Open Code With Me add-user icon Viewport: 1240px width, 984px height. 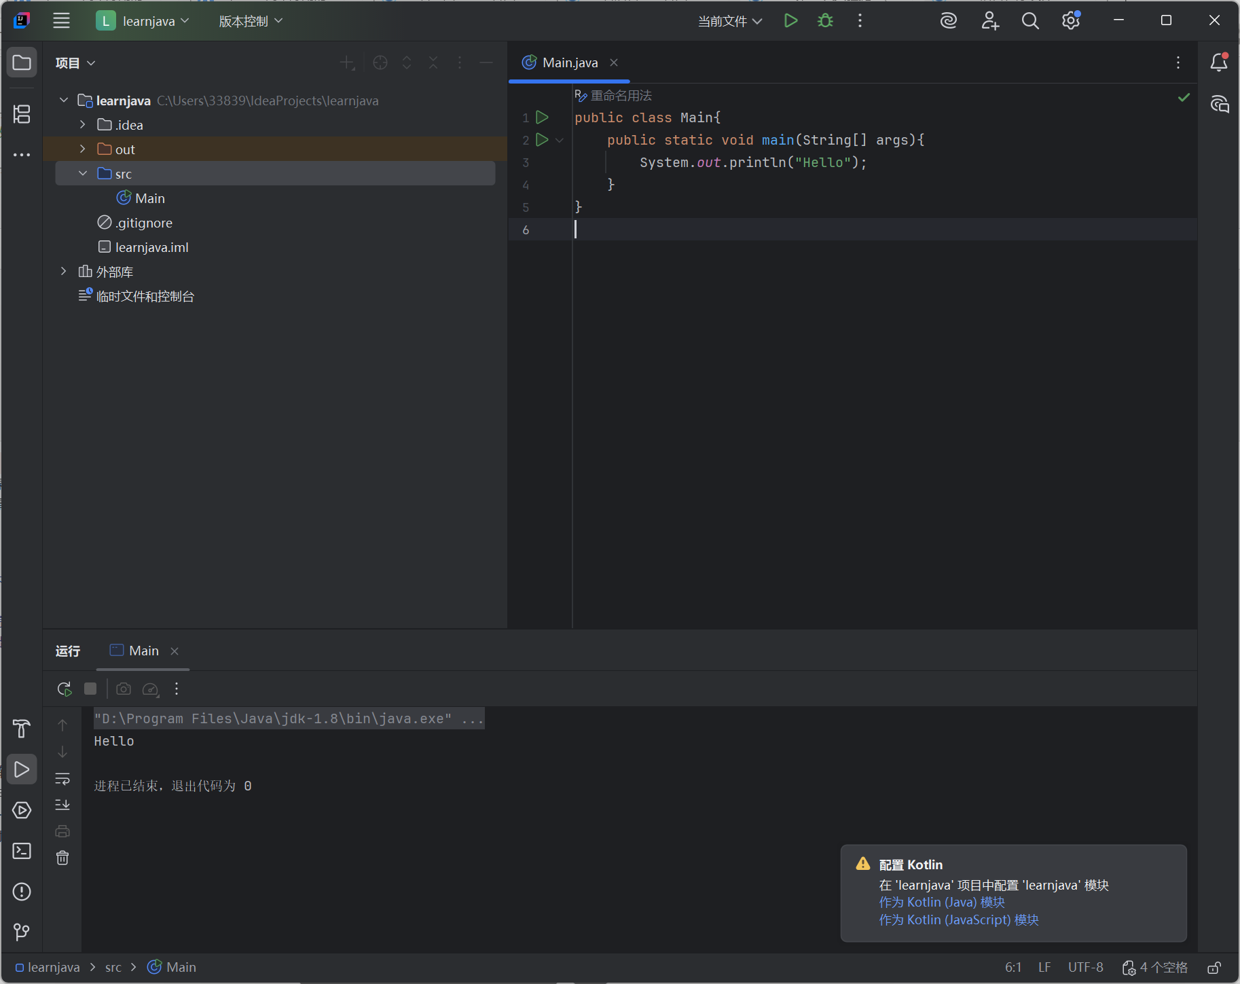coord(990,21)
